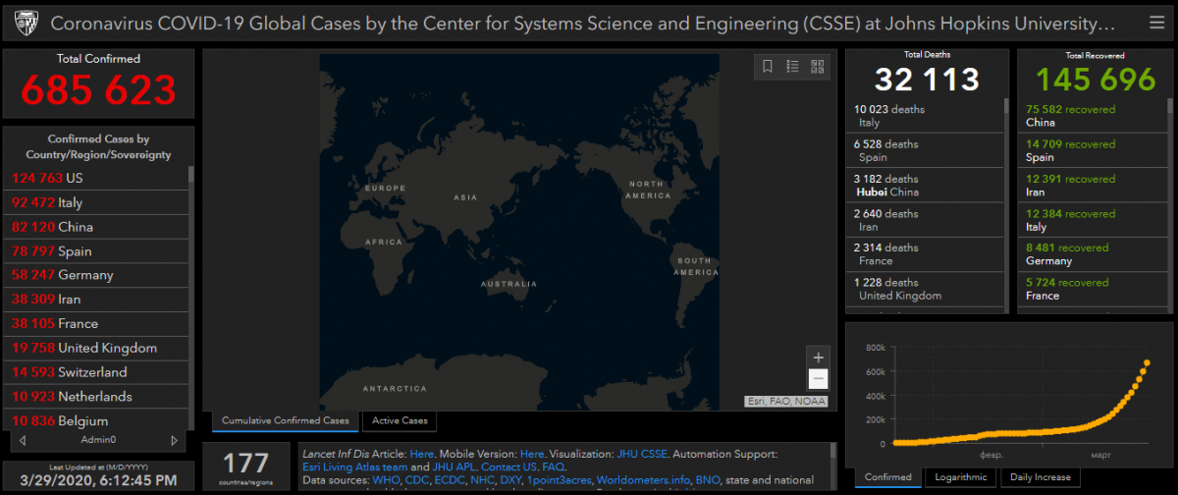
Task: Select the Confirmed chart tab
Action: pos(888,477)
